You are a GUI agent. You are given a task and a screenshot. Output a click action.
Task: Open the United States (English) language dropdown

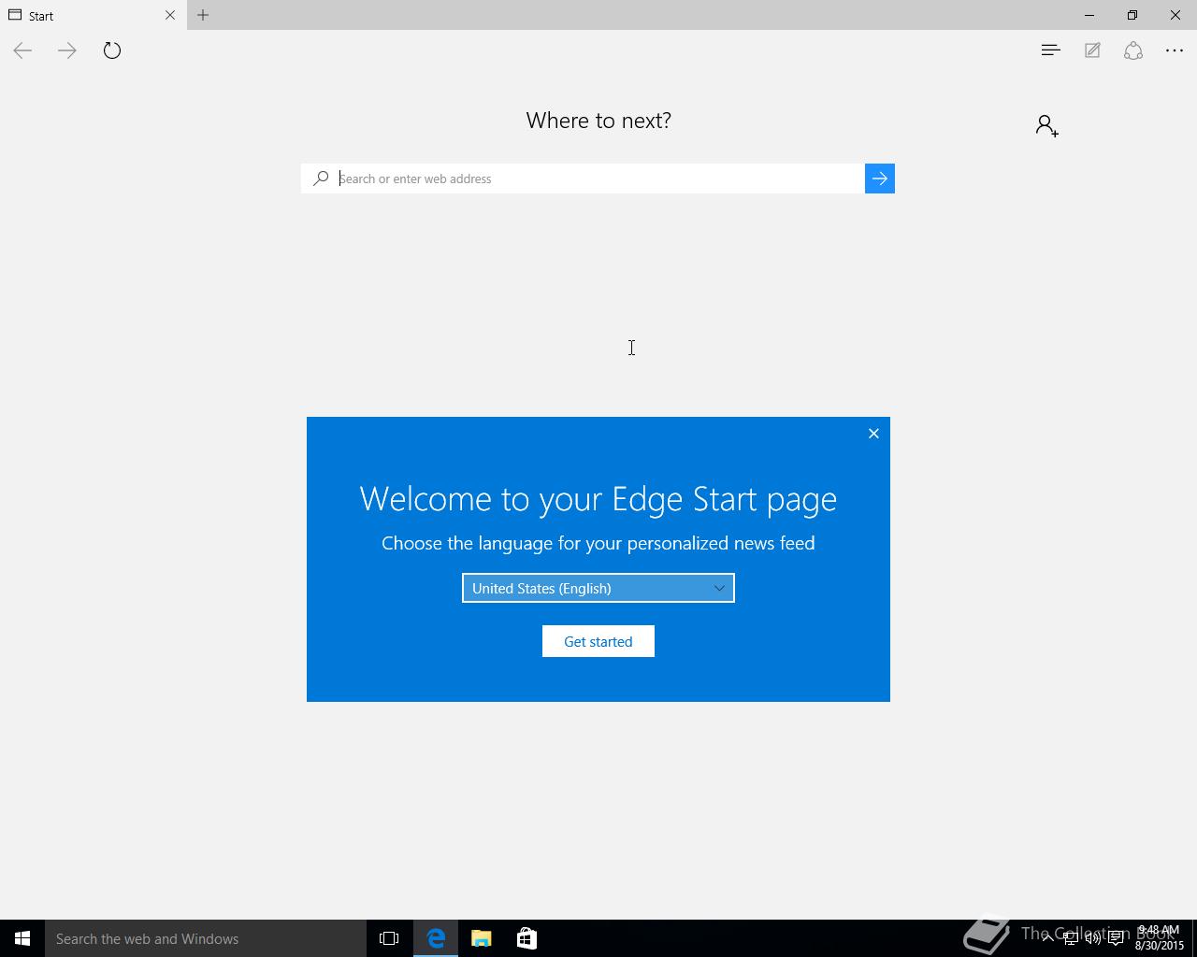[x=598, y=588]
